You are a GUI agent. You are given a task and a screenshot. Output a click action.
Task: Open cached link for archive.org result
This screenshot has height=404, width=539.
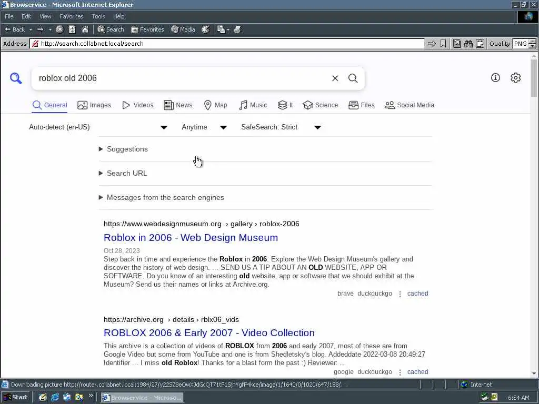pos(417,372)
